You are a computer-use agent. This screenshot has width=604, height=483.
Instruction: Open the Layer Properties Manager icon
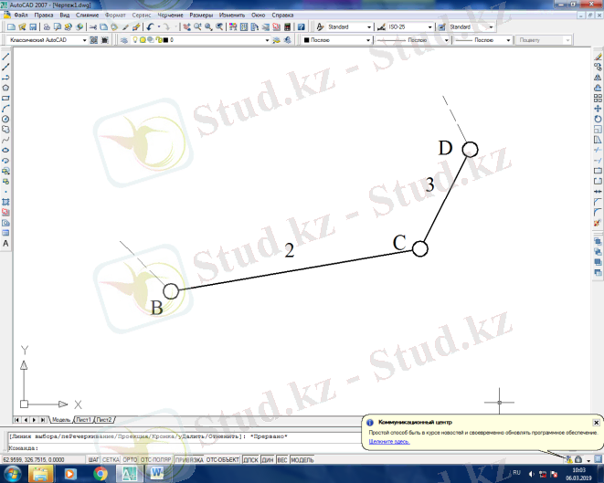[124, 40]
